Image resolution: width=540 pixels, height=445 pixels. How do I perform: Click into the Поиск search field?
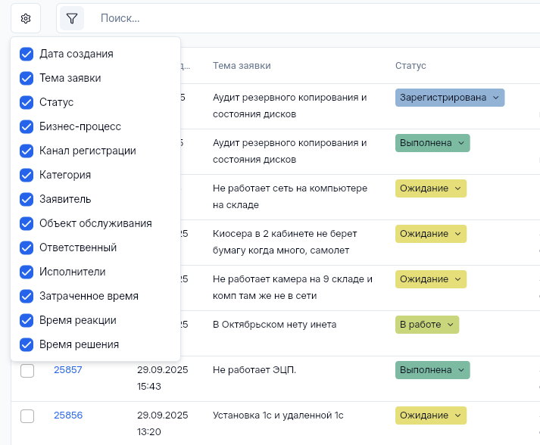tap(303, 18)
